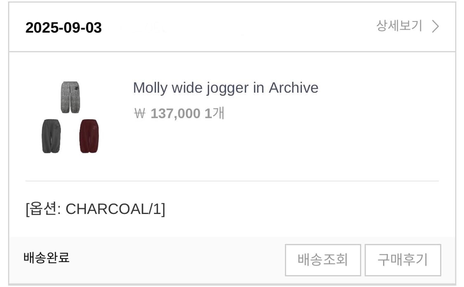
Task: Select the gray patterned jogger image
Action: point(70,97)
